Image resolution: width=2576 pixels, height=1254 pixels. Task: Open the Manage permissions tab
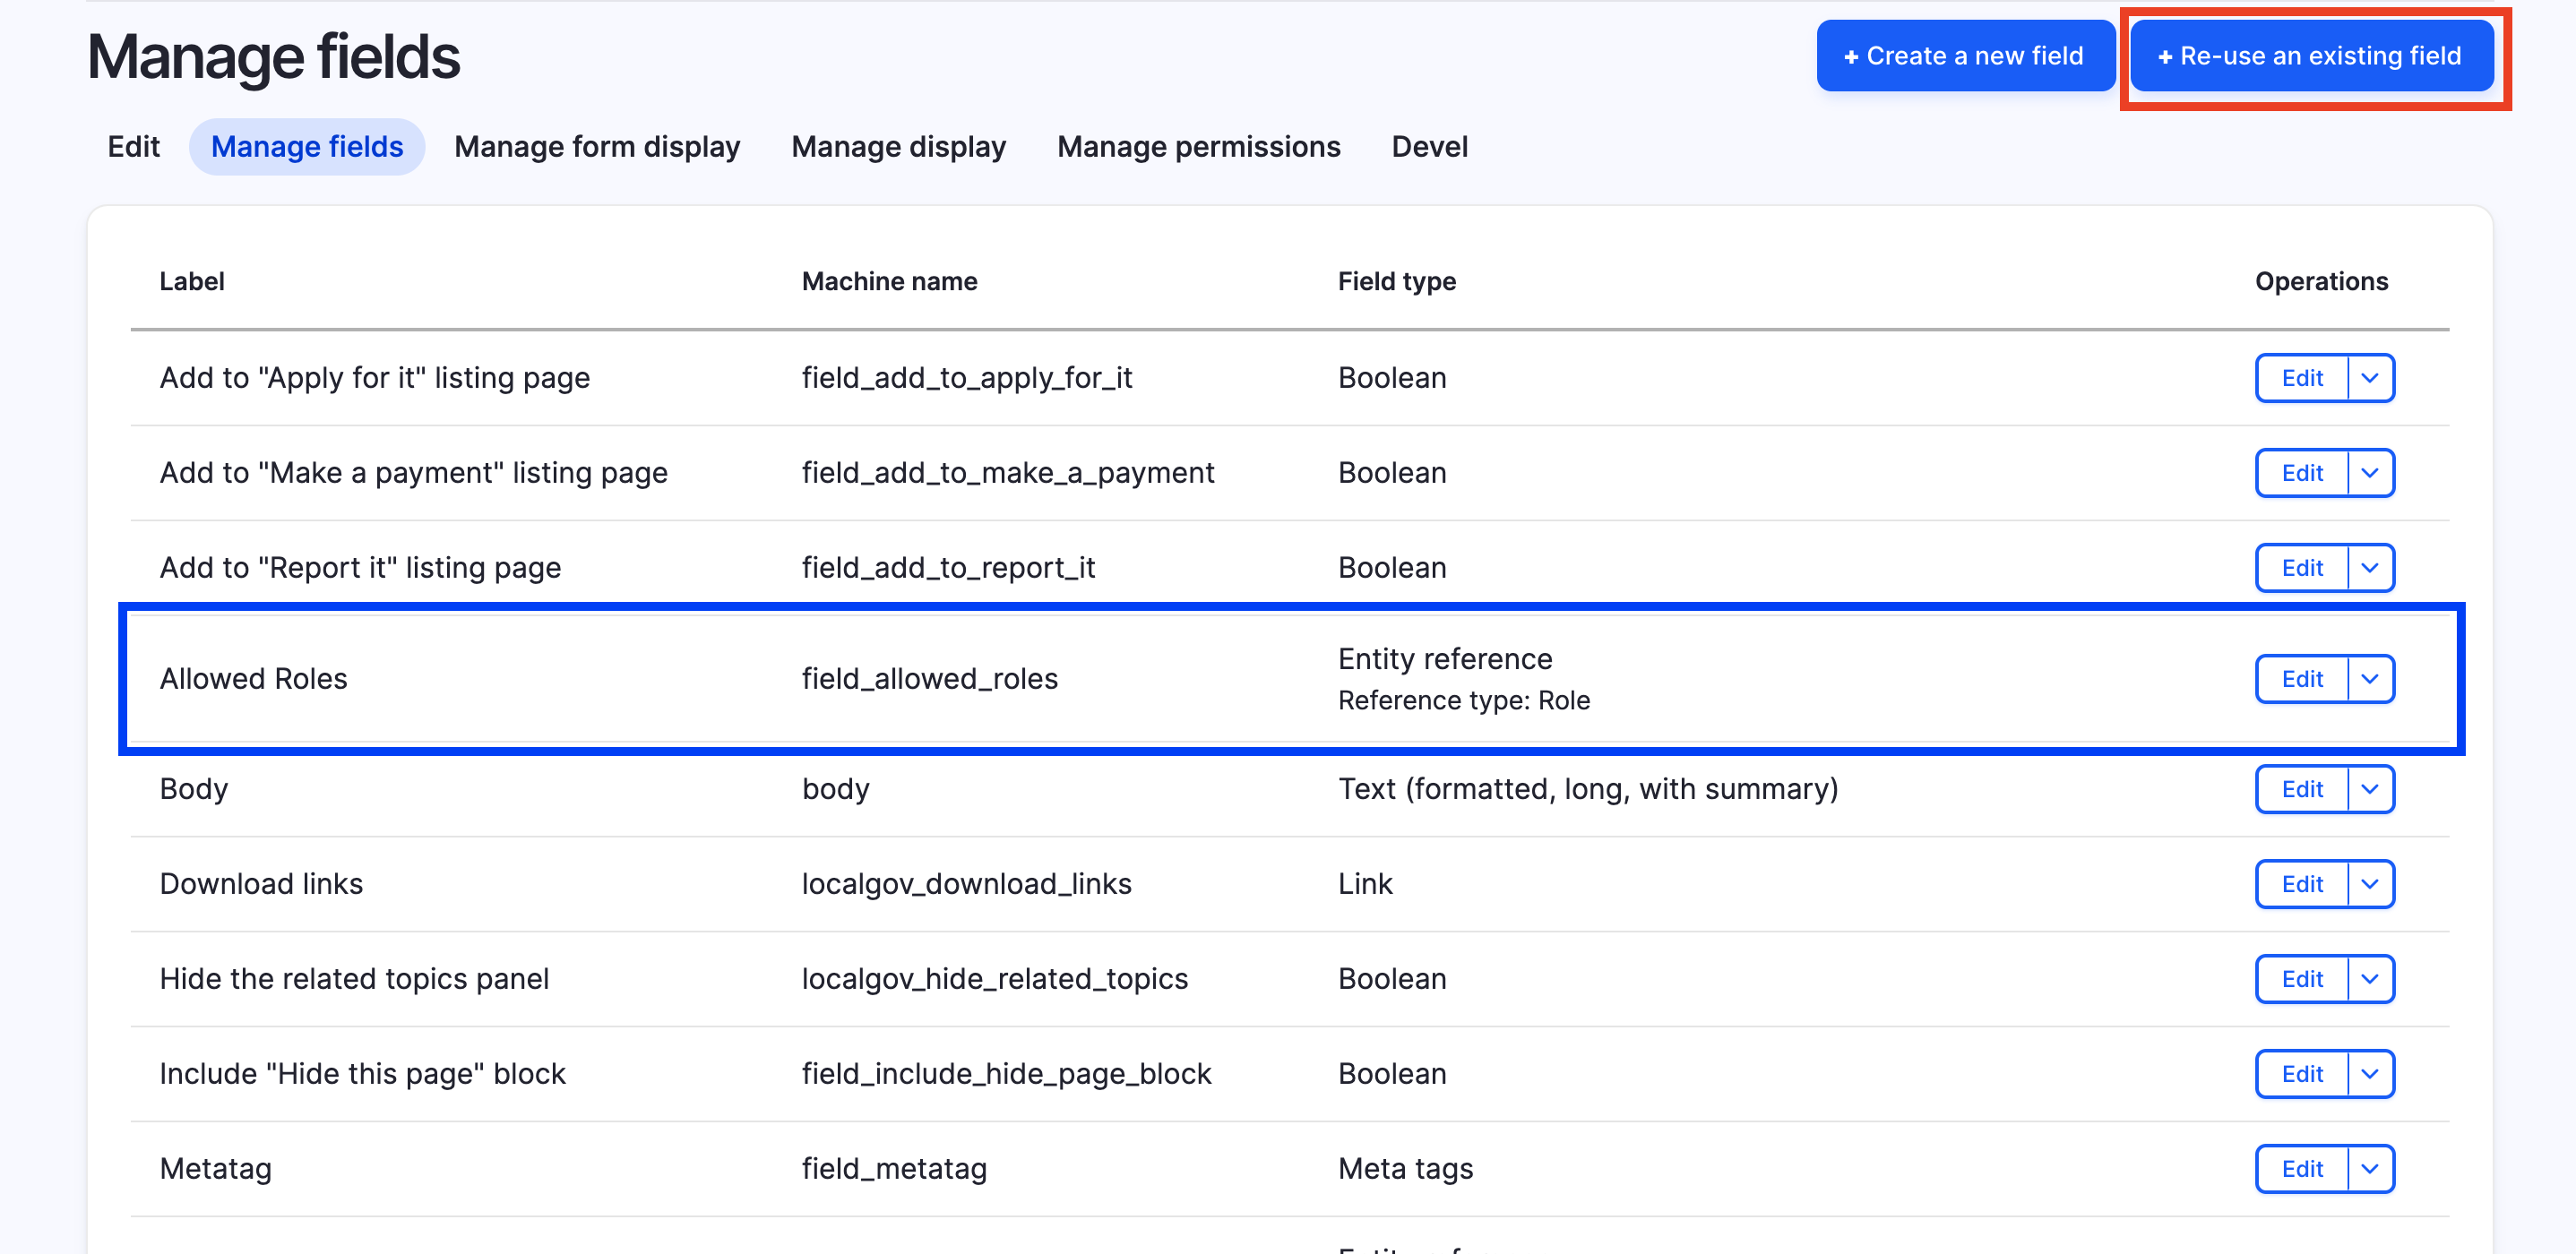click(1199, 146)
